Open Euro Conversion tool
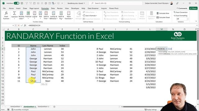199x111 pixels. coord(180,12)
